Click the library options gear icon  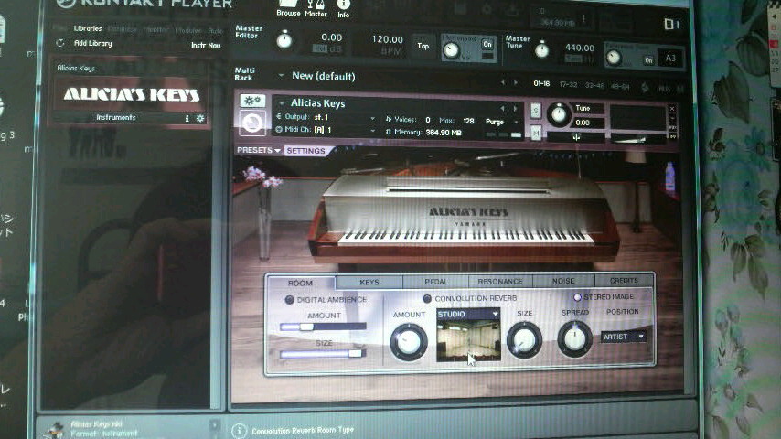tap(199, 119)
